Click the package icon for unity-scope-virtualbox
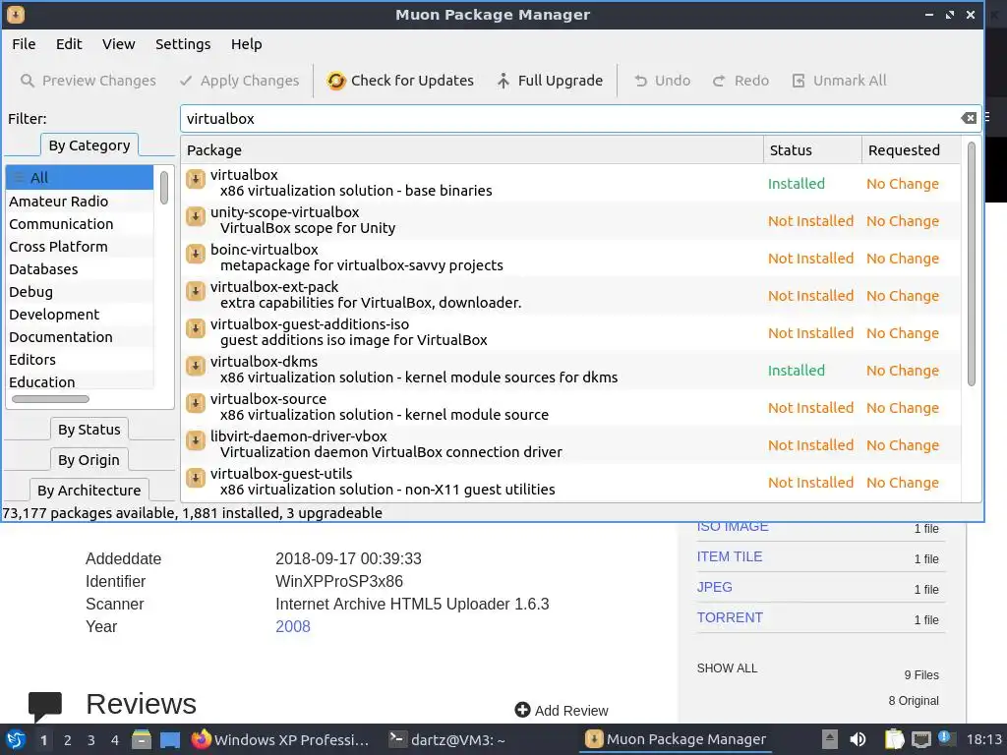This screenshot has height=755, width=1007. pyautogui.click(x=196, y=216)
